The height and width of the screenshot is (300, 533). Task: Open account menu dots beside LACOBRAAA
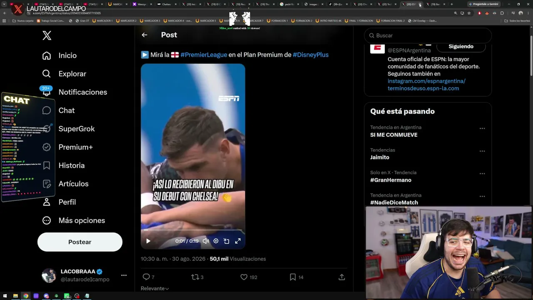pos(124,275)
